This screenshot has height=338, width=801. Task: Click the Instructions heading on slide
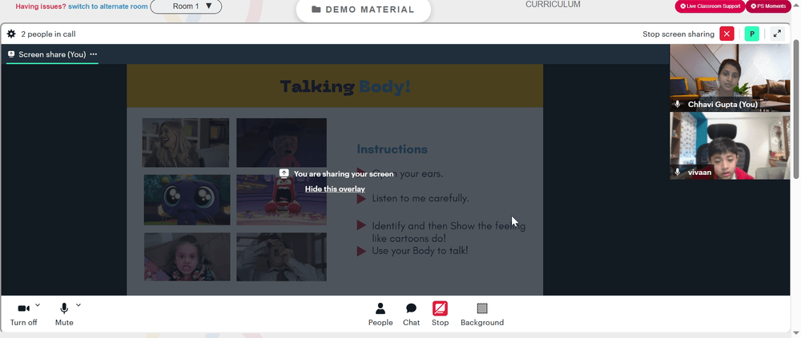point(392,149)
